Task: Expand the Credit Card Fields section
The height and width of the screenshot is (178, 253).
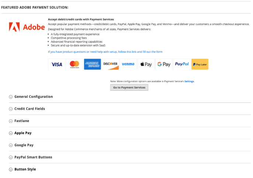Action: pos(30,109)
